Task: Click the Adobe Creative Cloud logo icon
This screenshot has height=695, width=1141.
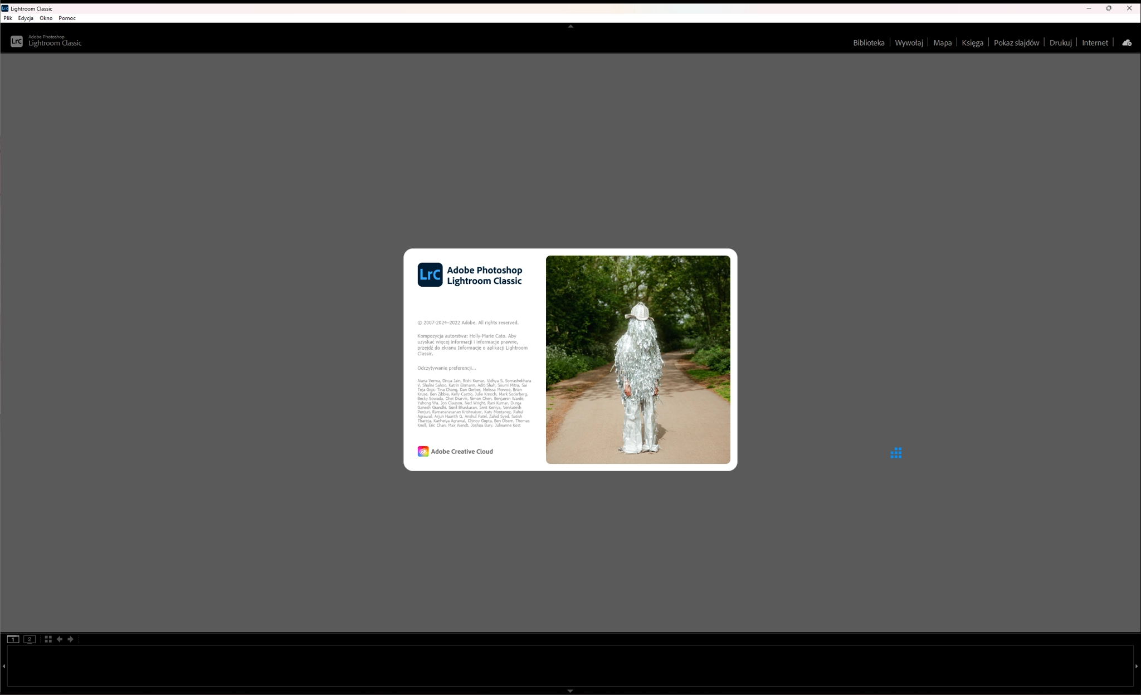Action: (x=423, y=452)
